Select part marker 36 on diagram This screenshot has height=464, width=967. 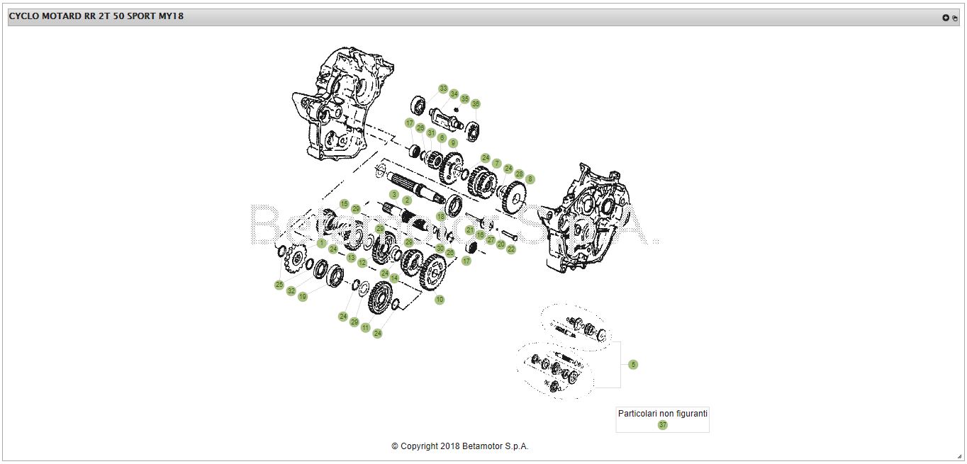click(x=476, y=103)
